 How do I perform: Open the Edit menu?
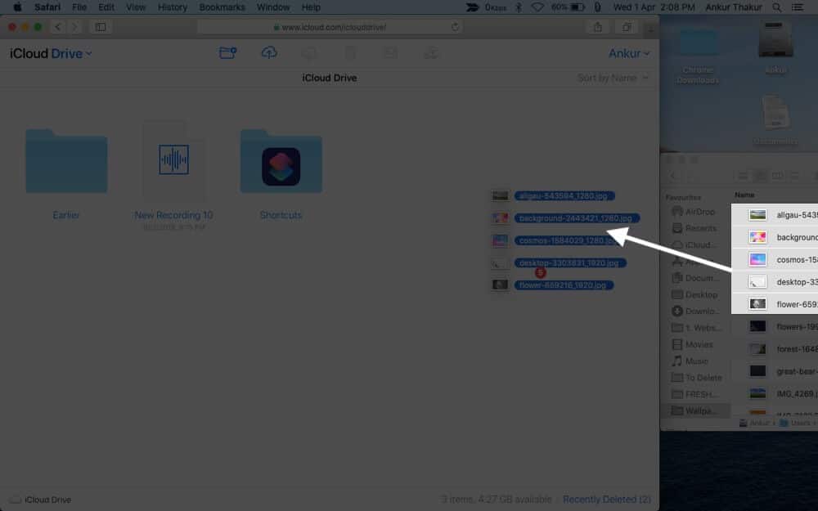click(x=106, y=7)
